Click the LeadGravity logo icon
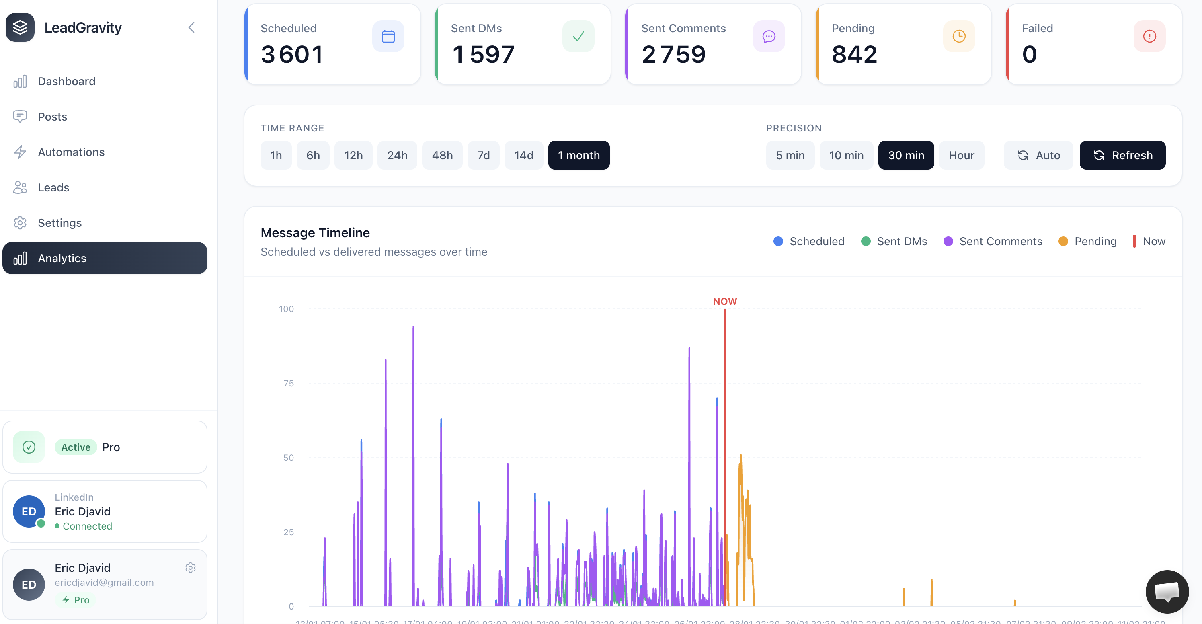This screenshot has width=1202, height=624. tap(20, 27)
